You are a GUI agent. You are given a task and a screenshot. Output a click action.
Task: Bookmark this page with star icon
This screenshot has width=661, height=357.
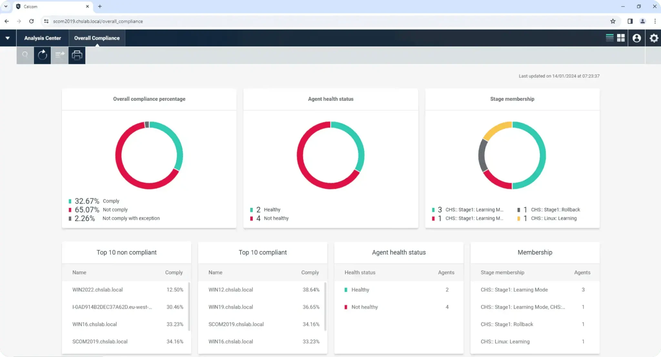coord(613,21)
